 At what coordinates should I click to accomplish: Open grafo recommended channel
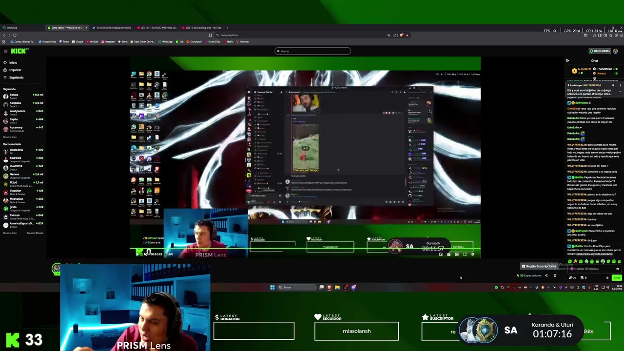pos(23,208)
